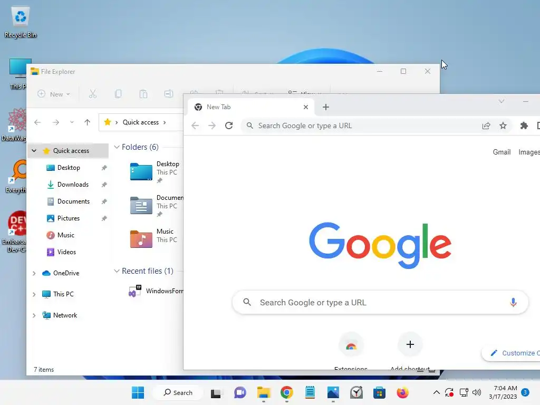The image size is (540, 405).
Task: Reload the page in Chrome
Action: pyautogui.click(x=229, y=126)
